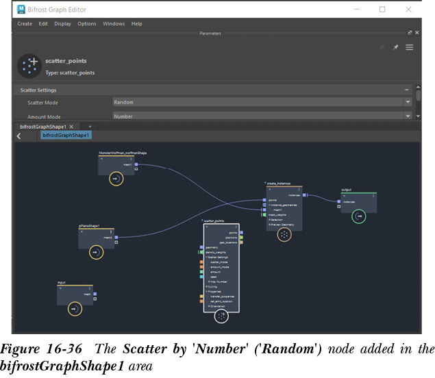Click the edit pencil icon in Parameters

click(382, 47)
